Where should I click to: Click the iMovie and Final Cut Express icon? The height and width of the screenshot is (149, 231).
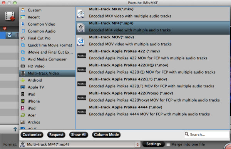[x=23, y=52]
